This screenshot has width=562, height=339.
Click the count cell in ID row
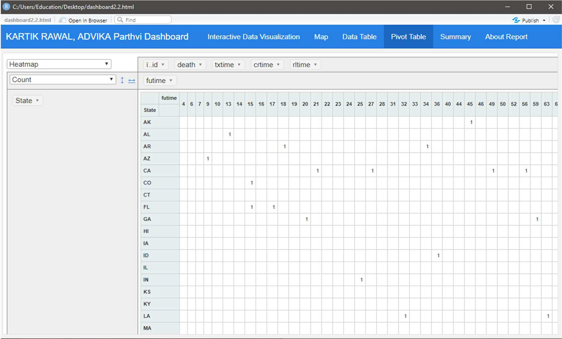click(437, 255)
